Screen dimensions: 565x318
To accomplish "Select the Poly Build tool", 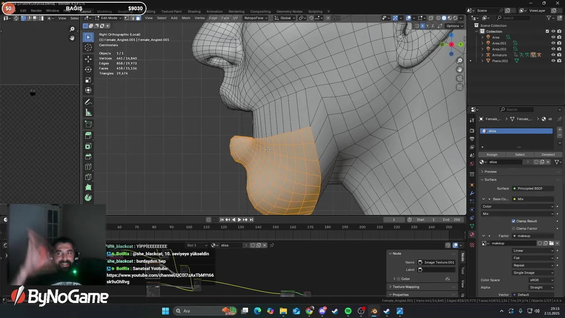I will pos(88,187).
